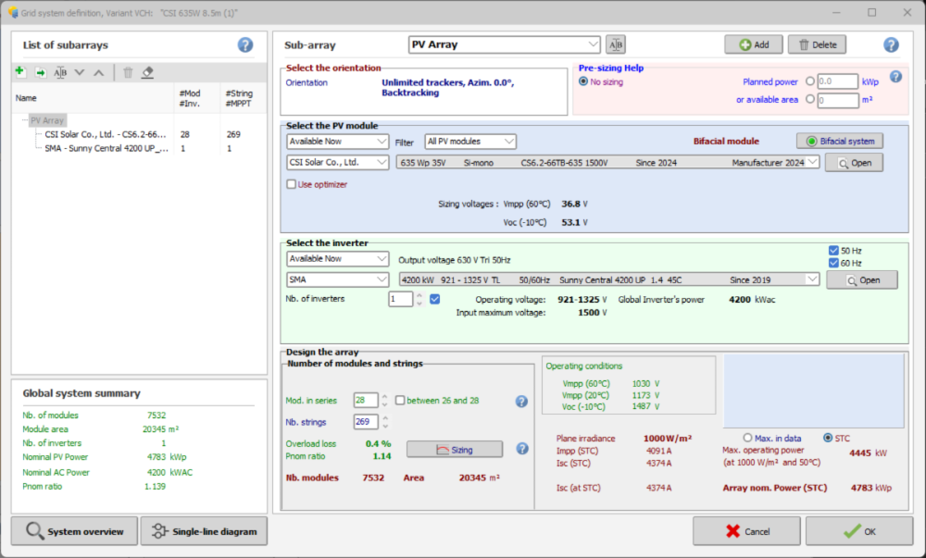The image size is (926, 558).
Task: Open the Single-line diagram
Action: pyautogui.click(x=204, y=531)
